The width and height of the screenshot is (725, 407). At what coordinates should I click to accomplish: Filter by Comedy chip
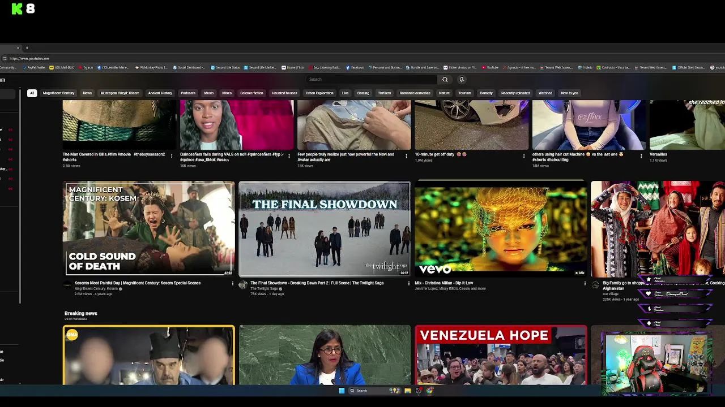pyautogui.click(x=486, y=93)
